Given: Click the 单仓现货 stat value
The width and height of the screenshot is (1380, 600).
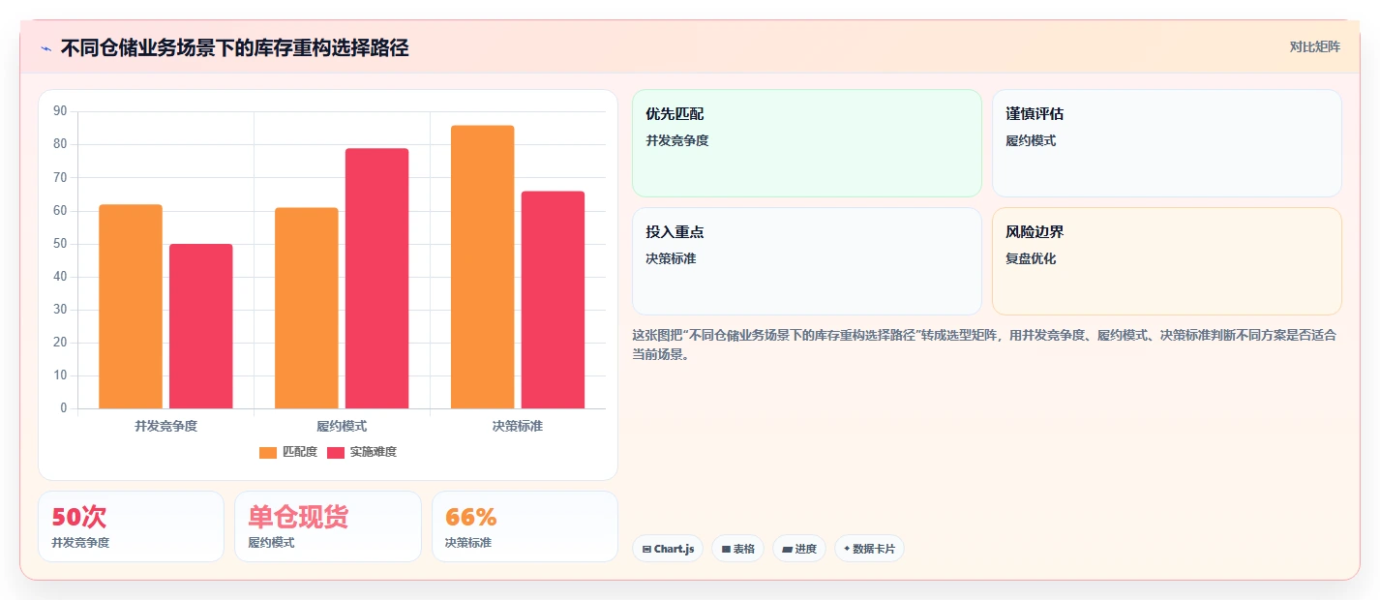Looking at the screenshot, I should point(298,517).
